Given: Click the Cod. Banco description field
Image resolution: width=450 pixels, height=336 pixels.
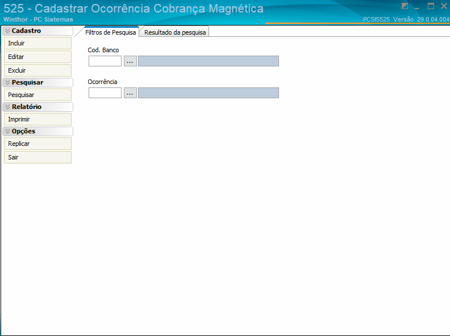Looking at the screenshot, I should [209, 61].
